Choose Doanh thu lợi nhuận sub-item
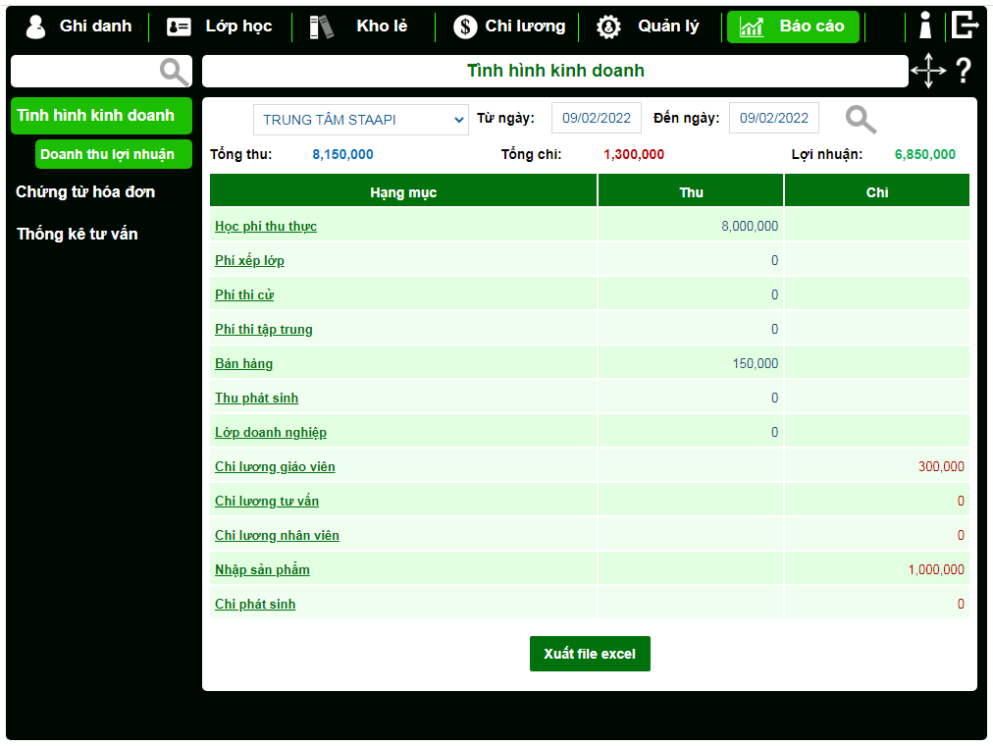Viewport: 993px width, 746px height. 108,154
